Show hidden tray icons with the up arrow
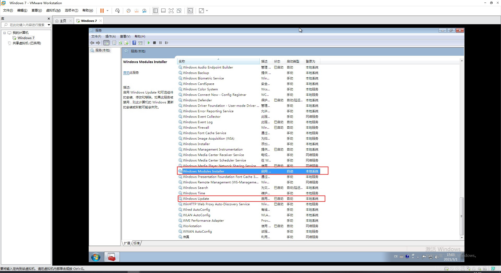This screenshot has height=273, width=501. (418, 257)
